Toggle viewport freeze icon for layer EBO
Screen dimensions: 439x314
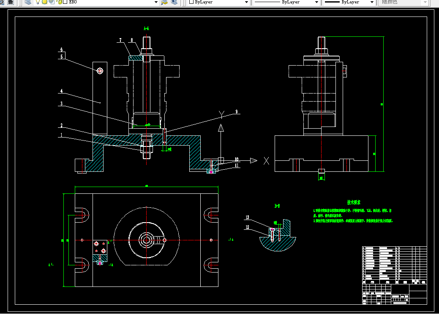(x=52, y=2)
